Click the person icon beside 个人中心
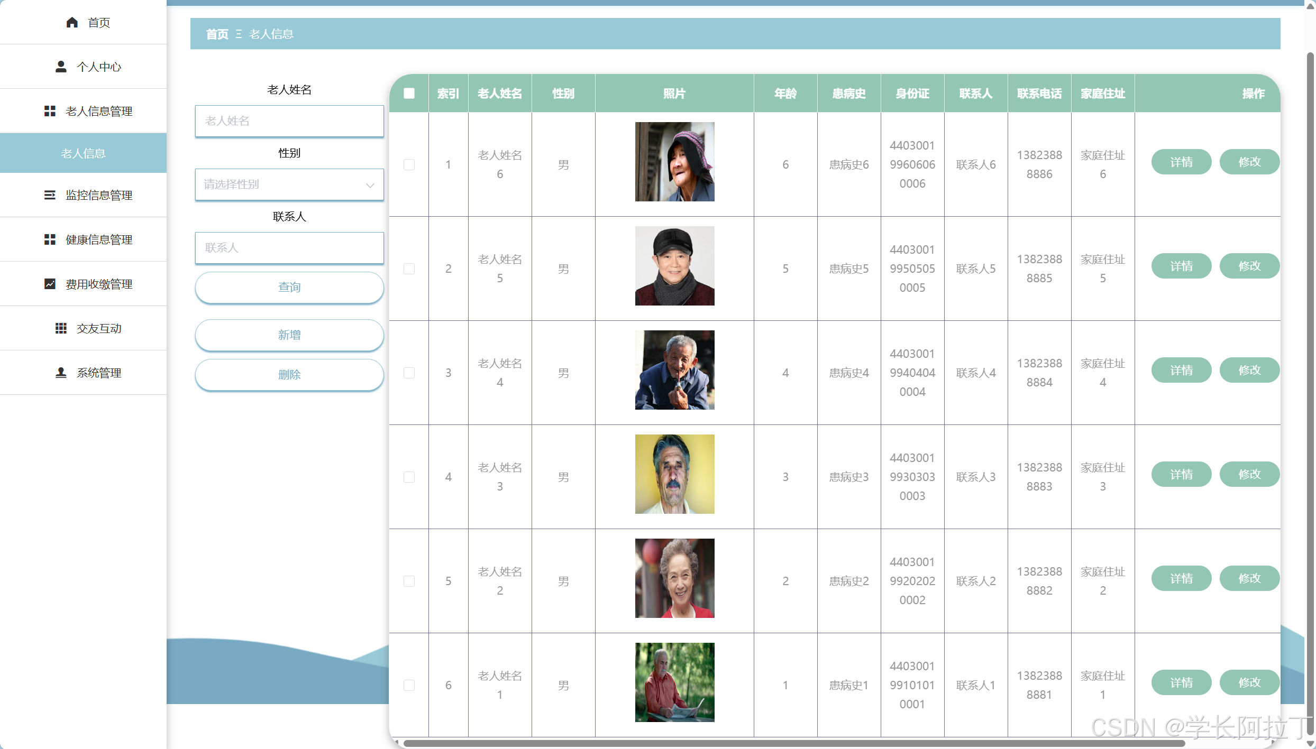1316x749 pixels. pos(61,67)
